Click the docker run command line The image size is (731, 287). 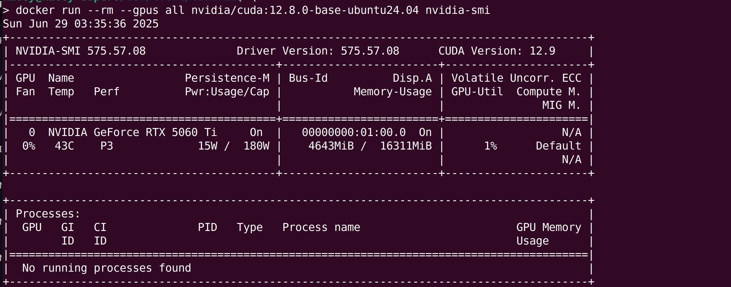246,10
